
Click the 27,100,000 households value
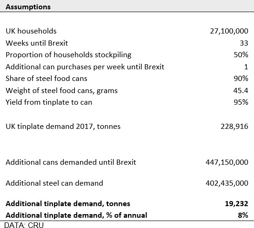229,31
